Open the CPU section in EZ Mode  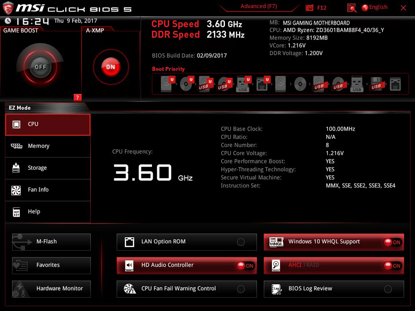pyautogui.click(x=48, y=124)
